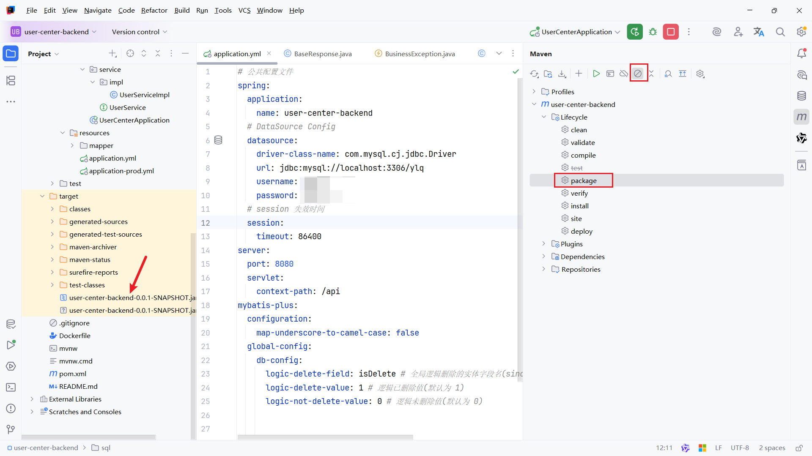This screenshot has width=812, height=456.
Task: Open the Build menu
Action: (x=182, y=10)
